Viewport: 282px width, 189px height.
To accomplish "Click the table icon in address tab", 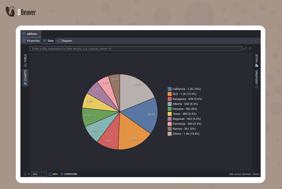I will tap(24, 34).
